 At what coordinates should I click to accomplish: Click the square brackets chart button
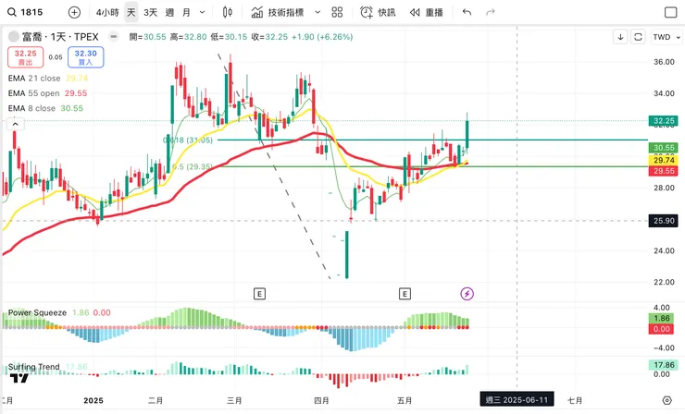638,37
